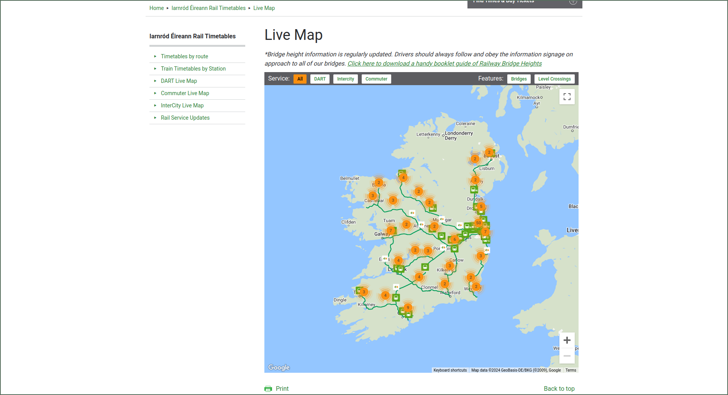The image size is (728, 395).
Task: Open the 2 cluster marker at Newry
Action: point(475,180)
